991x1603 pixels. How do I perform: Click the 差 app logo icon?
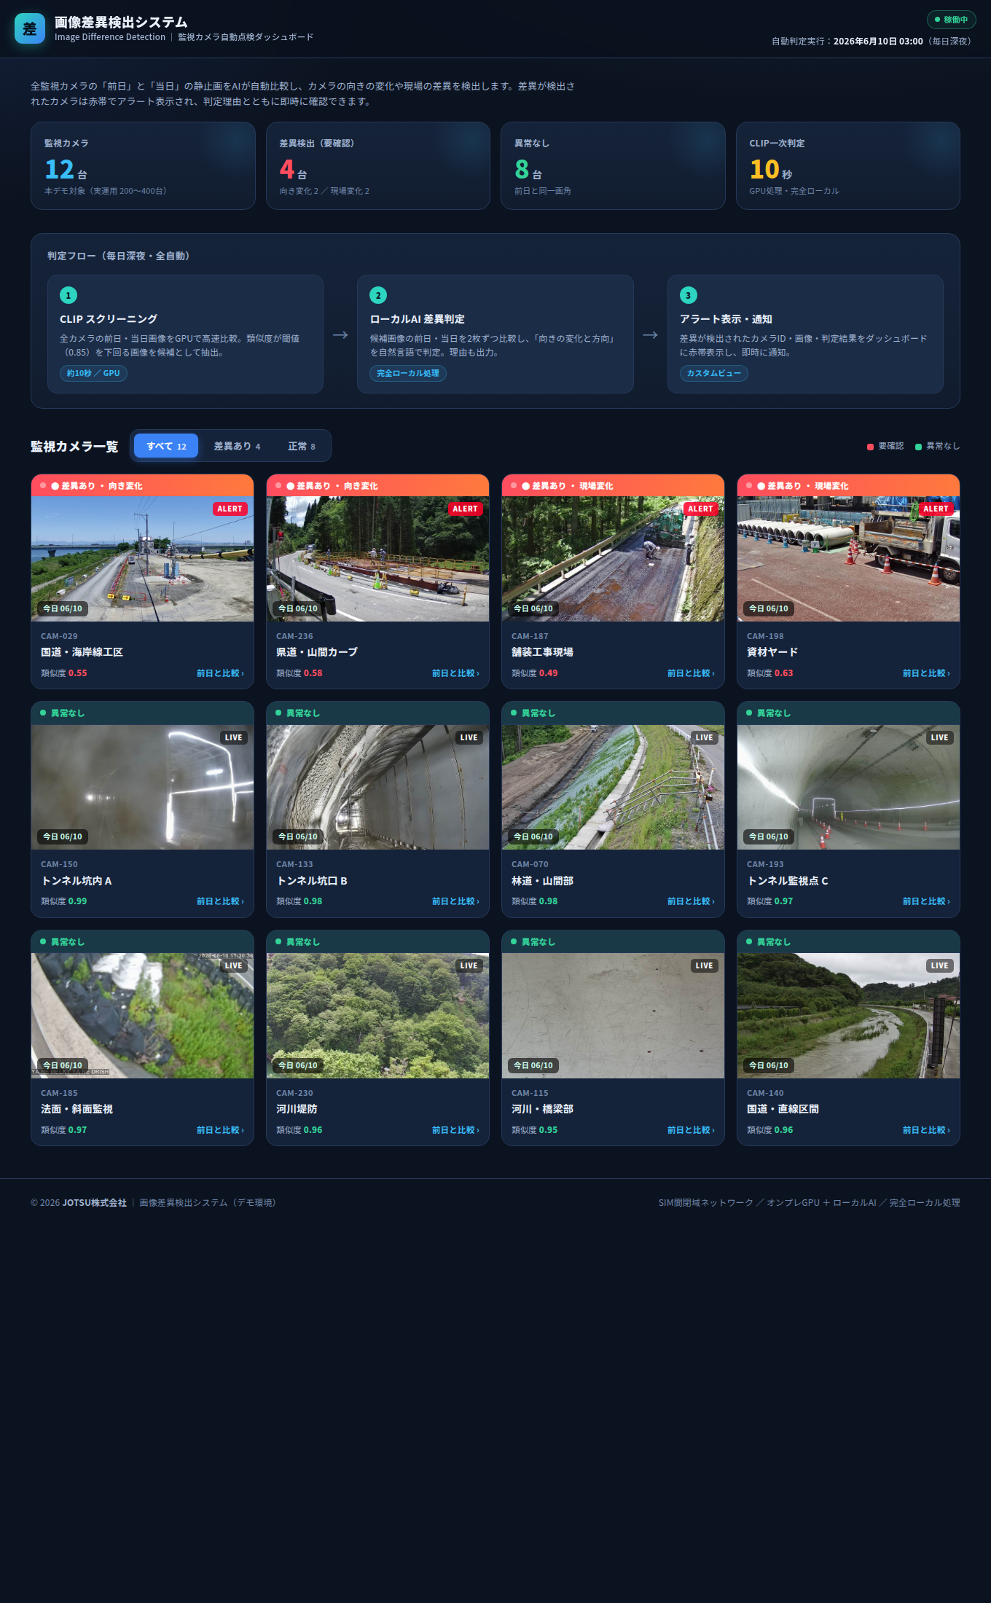click(x=30, y=28)
